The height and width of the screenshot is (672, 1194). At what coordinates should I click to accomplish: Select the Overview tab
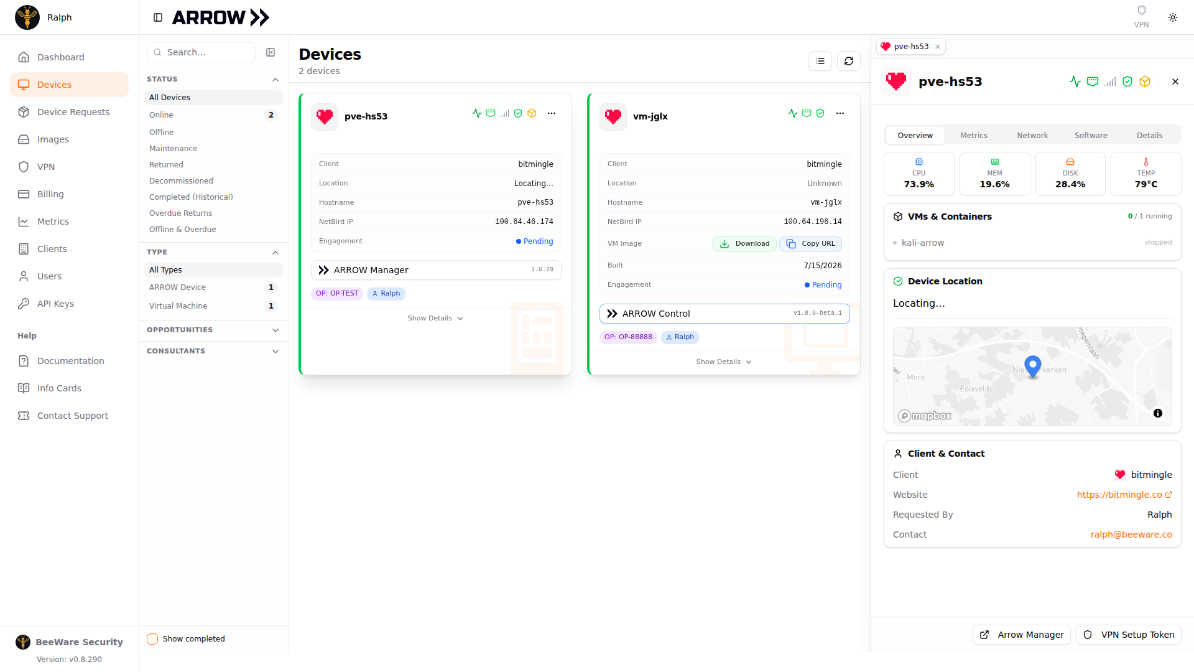915,136
